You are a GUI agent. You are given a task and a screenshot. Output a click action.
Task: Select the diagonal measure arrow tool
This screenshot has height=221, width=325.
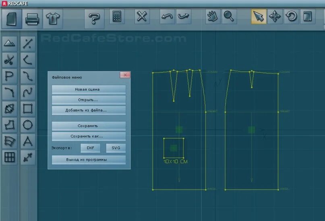(x=28, y=157)
